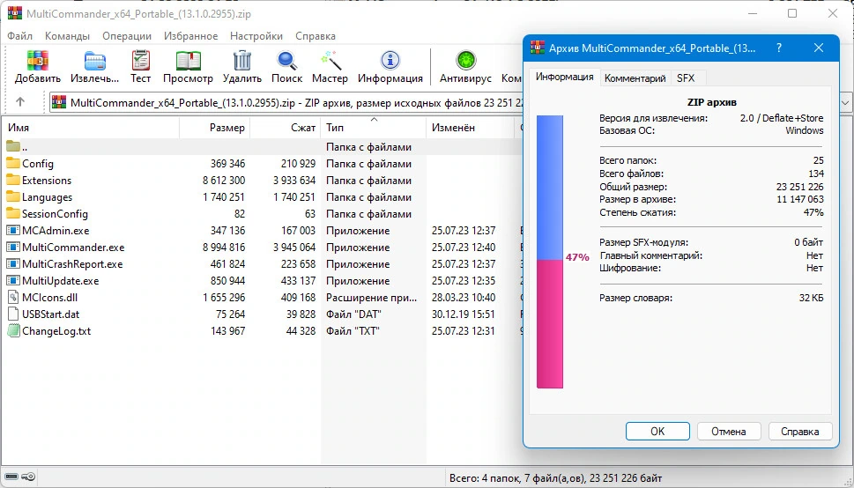Screen dimensions: 854x488
Task: Click the MCIcons.dll file icon
Action: click(x=13, y=298)
